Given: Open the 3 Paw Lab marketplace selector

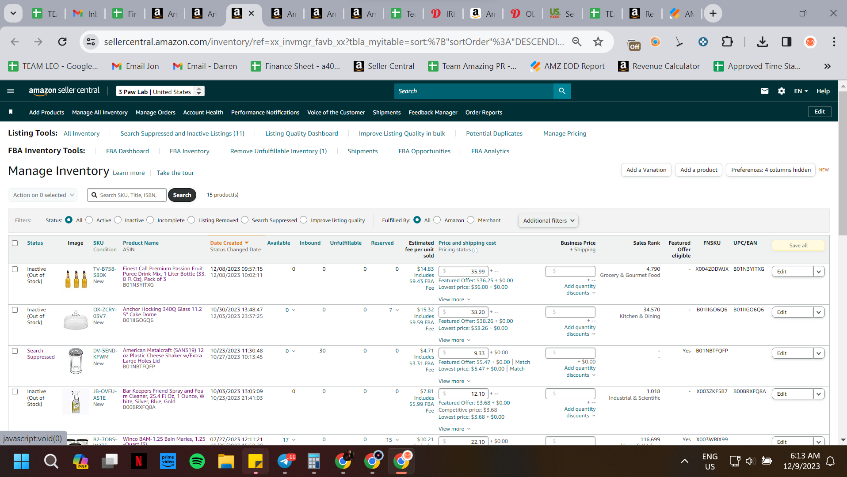Looking at the screenshot, I should point(160,91).
